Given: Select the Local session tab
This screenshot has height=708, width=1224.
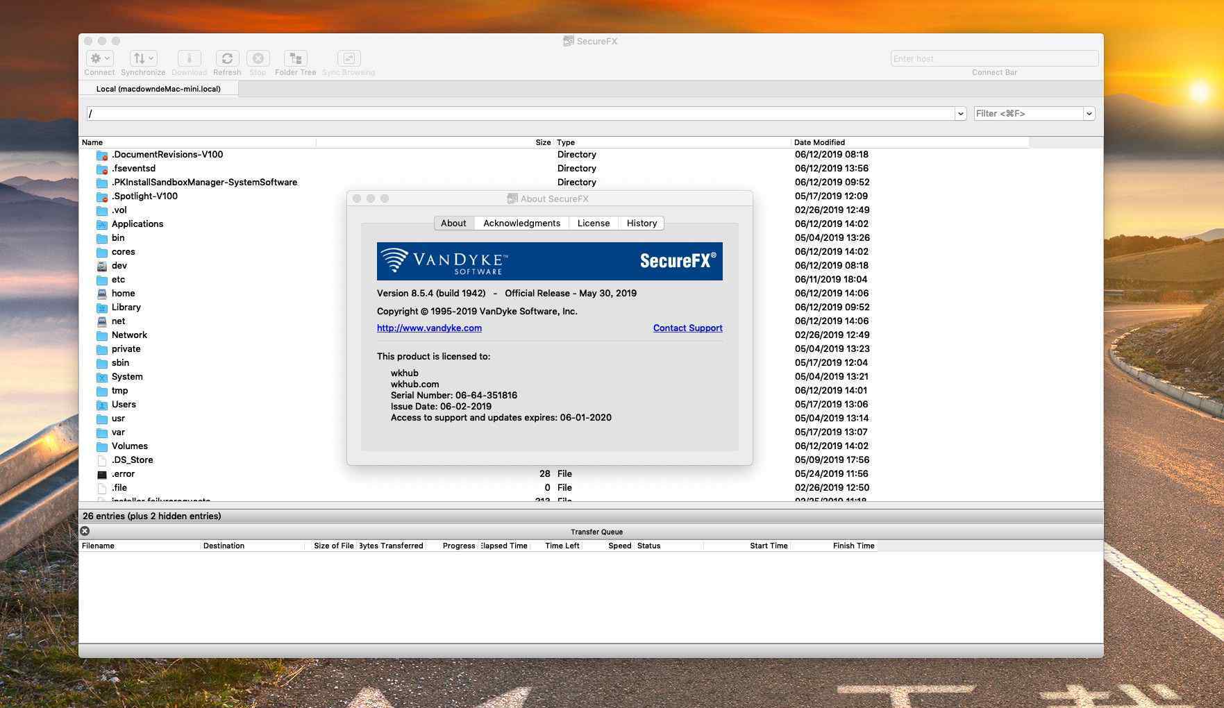Looking at the screenshot, I should [158, 89].
